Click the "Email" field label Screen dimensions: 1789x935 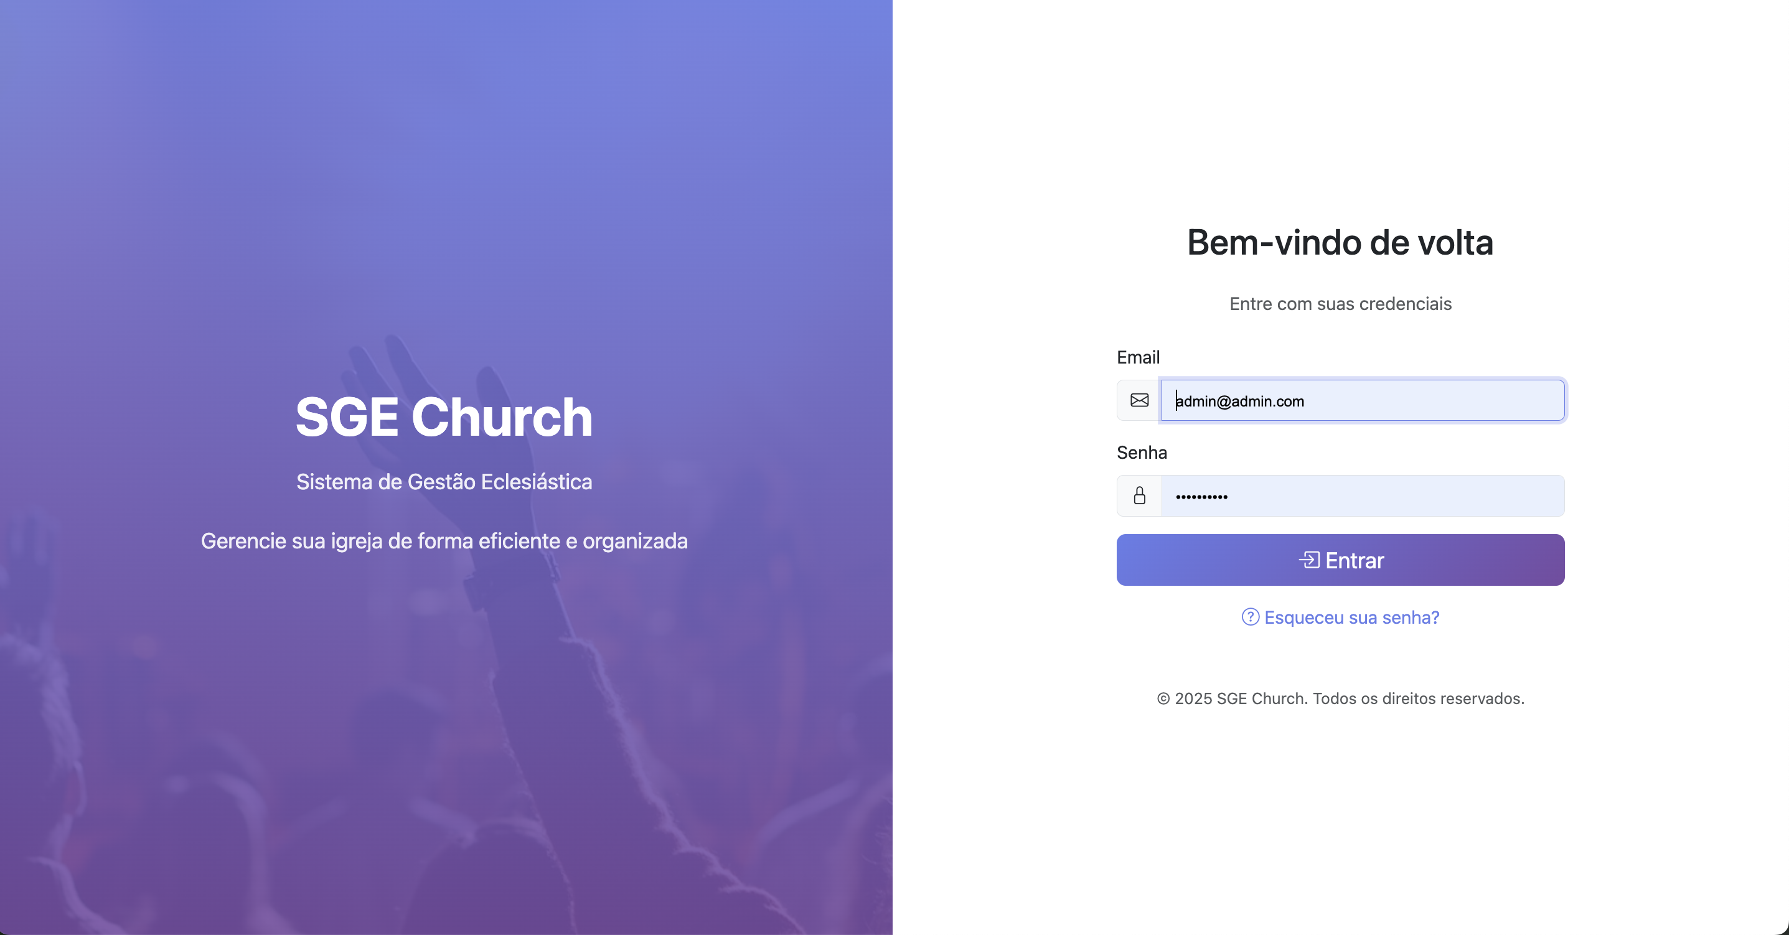(x=1137, y=357)
